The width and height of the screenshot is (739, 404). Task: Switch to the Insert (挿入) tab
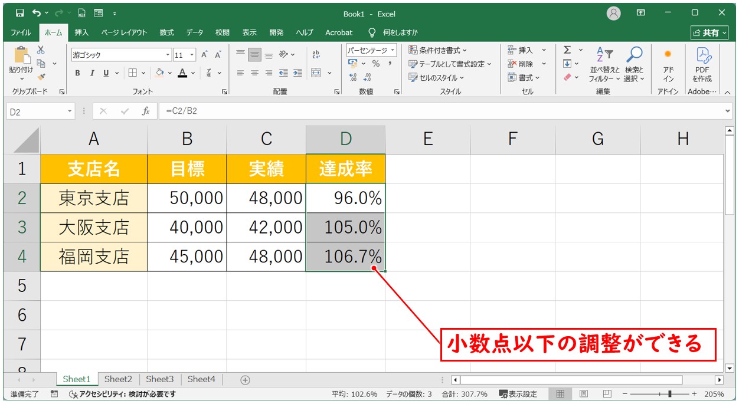[81, 32]
